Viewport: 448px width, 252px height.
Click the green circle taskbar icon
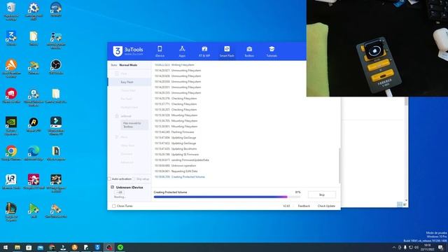click(x=120, y=247)
